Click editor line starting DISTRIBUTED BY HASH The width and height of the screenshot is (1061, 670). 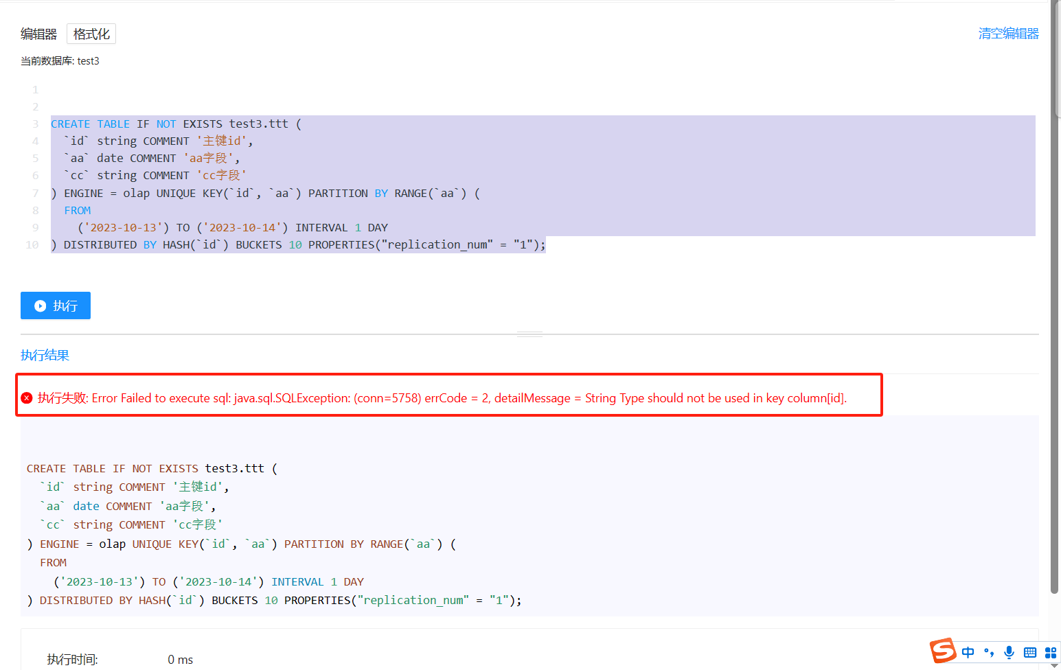click(298, 244)
